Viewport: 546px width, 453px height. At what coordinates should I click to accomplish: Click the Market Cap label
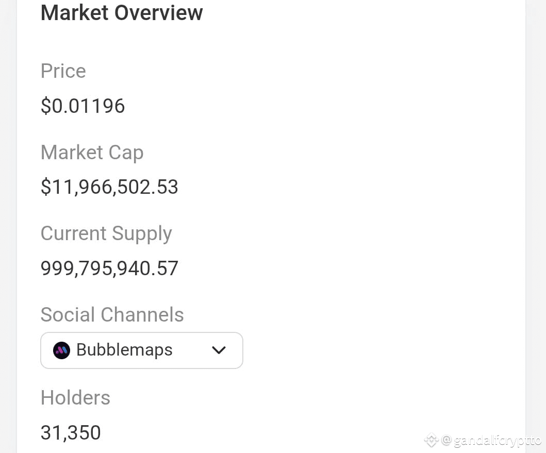(x=92, y=153)
